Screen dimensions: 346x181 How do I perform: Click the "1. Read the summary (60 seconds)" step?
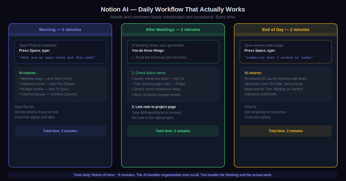point(159,57)
